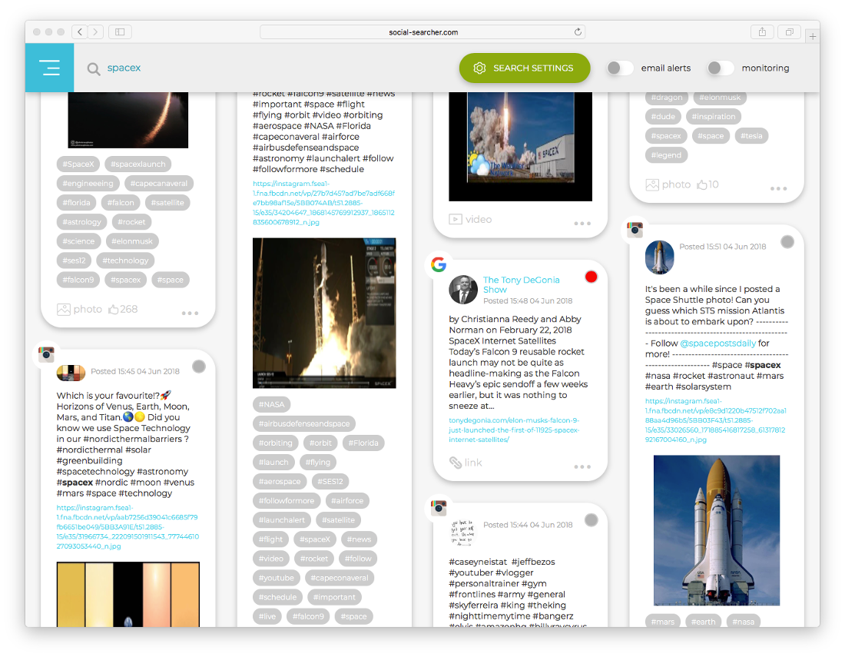Open the color-stripe avatar on the 15:45 post
Screen dimensions: 845x657
click(71, 373)
